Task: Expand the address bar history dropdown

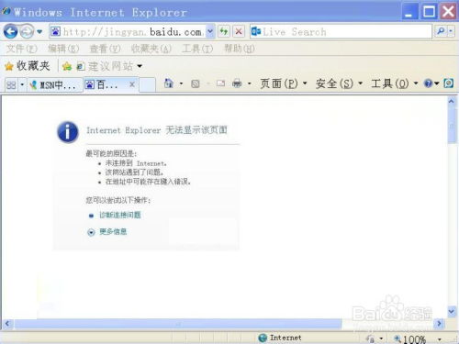Action: [210, 31]
